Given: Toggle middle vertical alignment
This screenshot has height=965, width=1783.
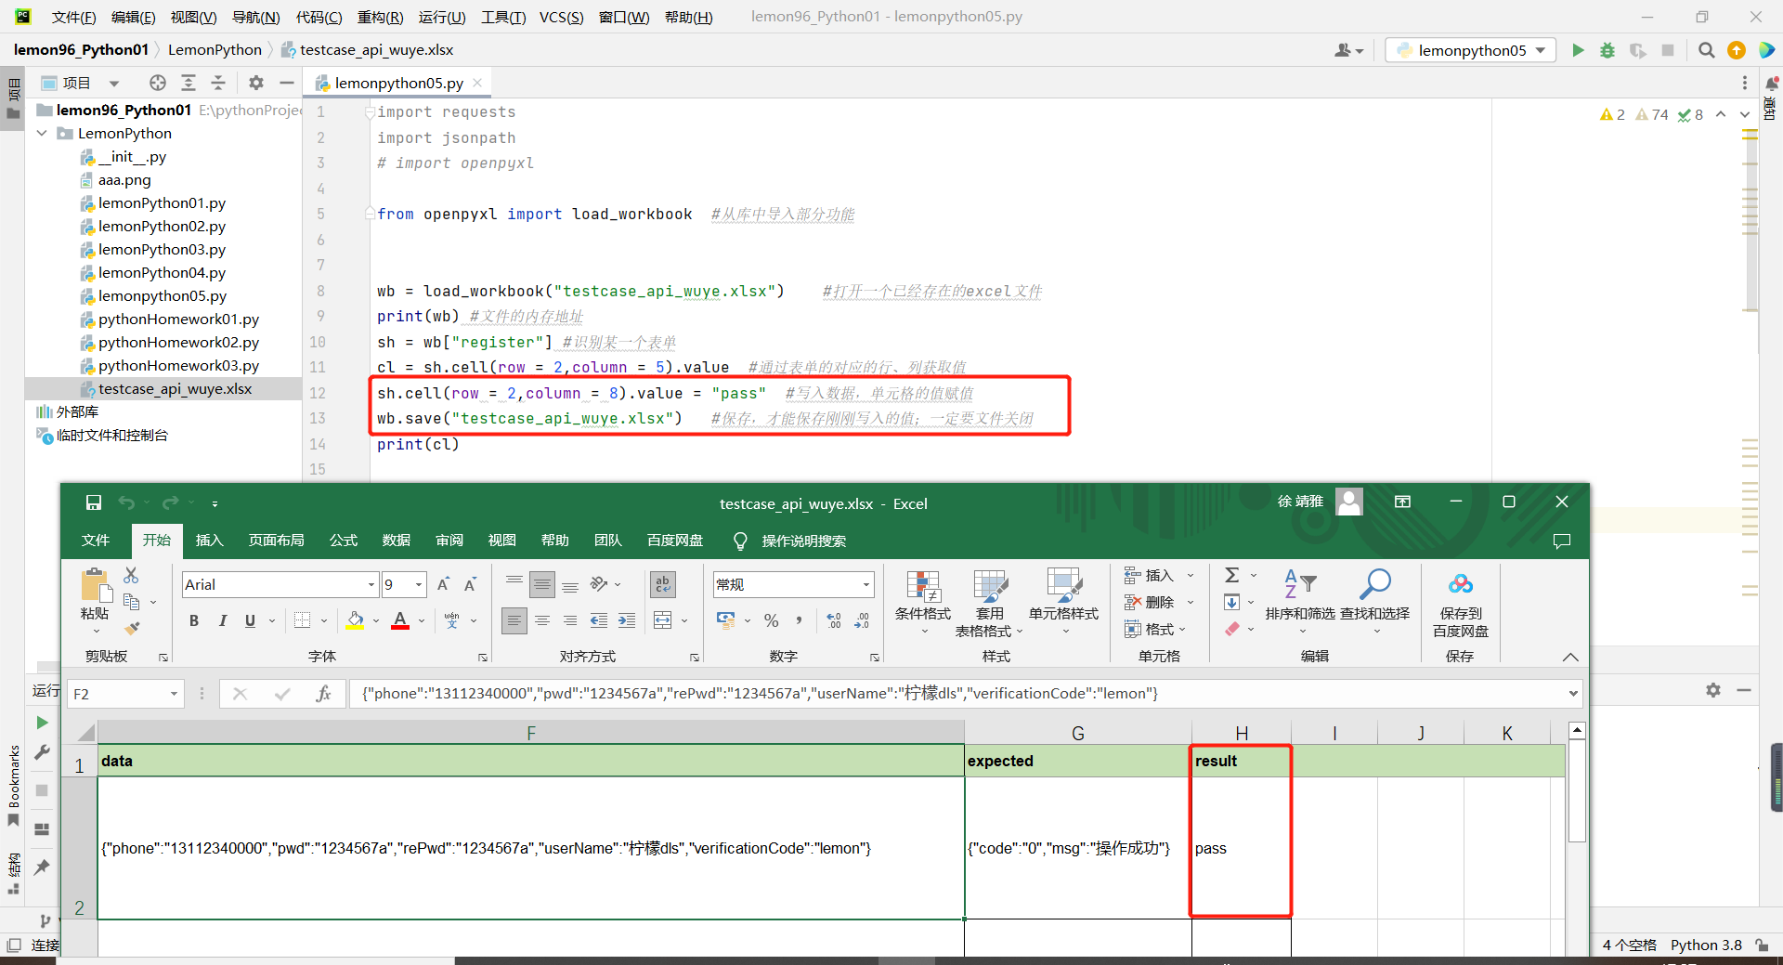Looking at the screenshot, I should pyautogui.click(x=542, y=584).
